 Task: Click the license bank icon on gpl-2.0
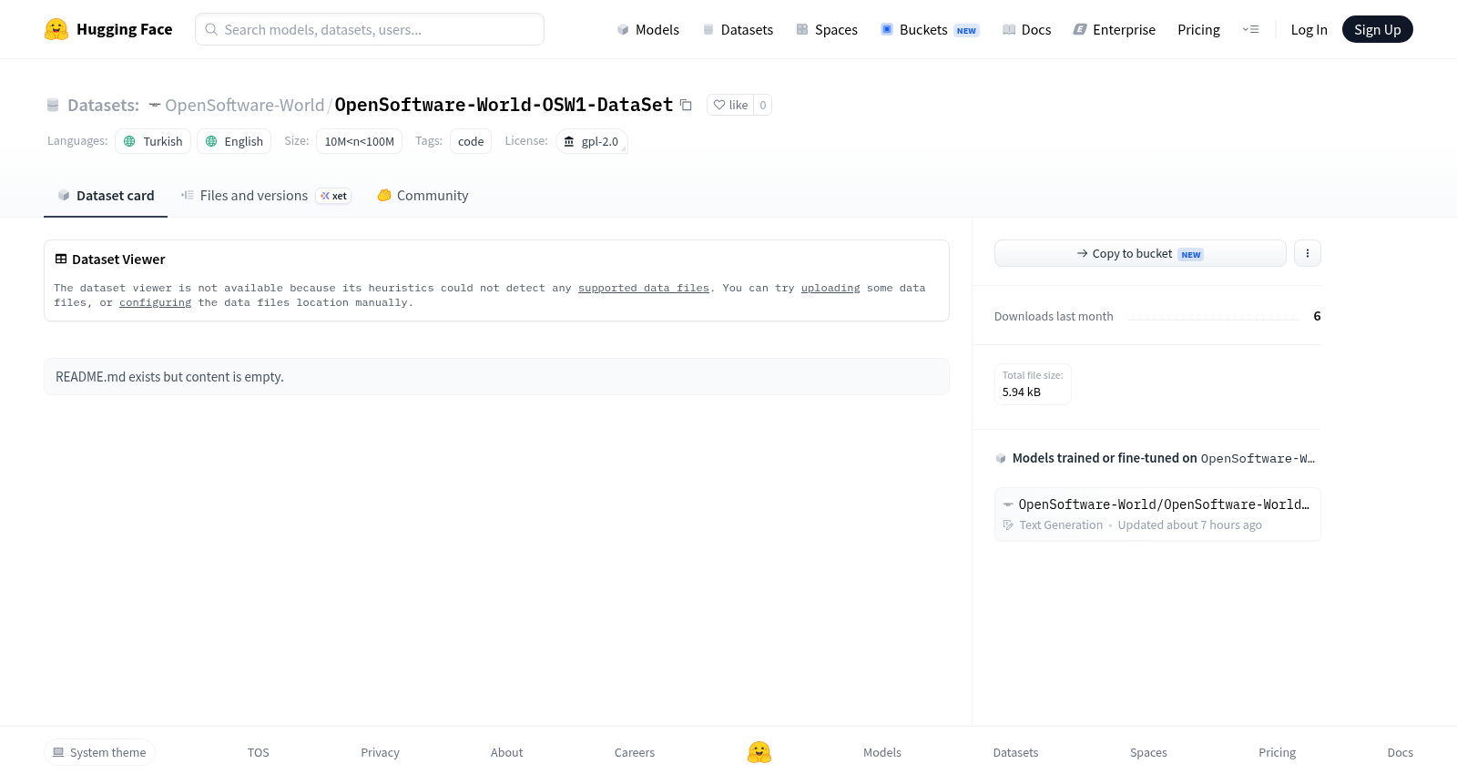pyautogui.click(x=569, y=141)
